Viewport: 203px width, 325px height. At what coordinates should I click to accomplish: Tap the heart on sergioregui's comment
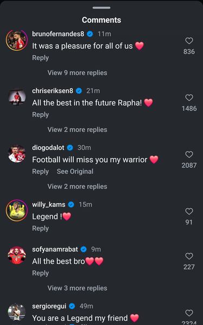point(189,313)
